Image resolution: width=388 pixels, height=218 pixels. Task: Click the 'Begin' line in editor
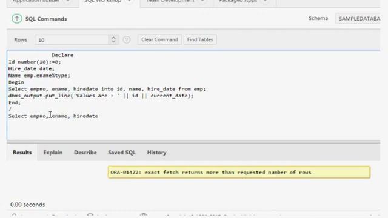(x=16, y=82)
